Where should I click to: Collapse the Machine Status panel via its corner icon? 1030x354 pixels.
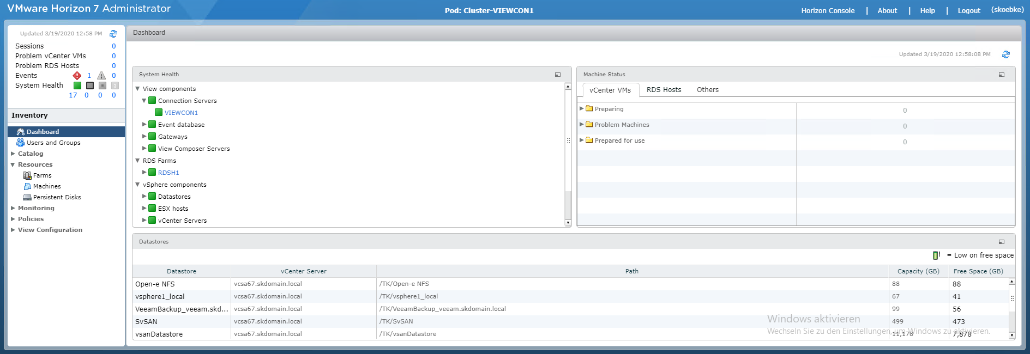tap(1002, 75)
